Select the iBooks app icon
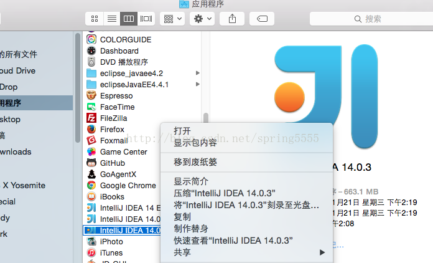The height and width of the screenshot is (263, 433). click(x=91, y=196)
